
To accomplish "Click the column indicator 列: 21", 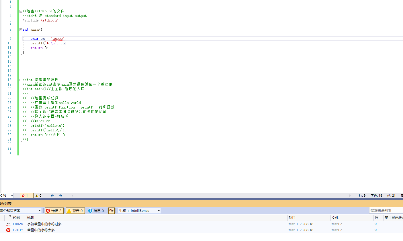I will 391,195.
